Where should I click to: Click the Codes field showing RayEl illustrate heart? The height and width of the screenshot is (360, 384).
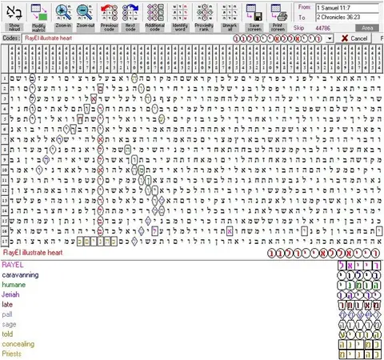point(174,38)
